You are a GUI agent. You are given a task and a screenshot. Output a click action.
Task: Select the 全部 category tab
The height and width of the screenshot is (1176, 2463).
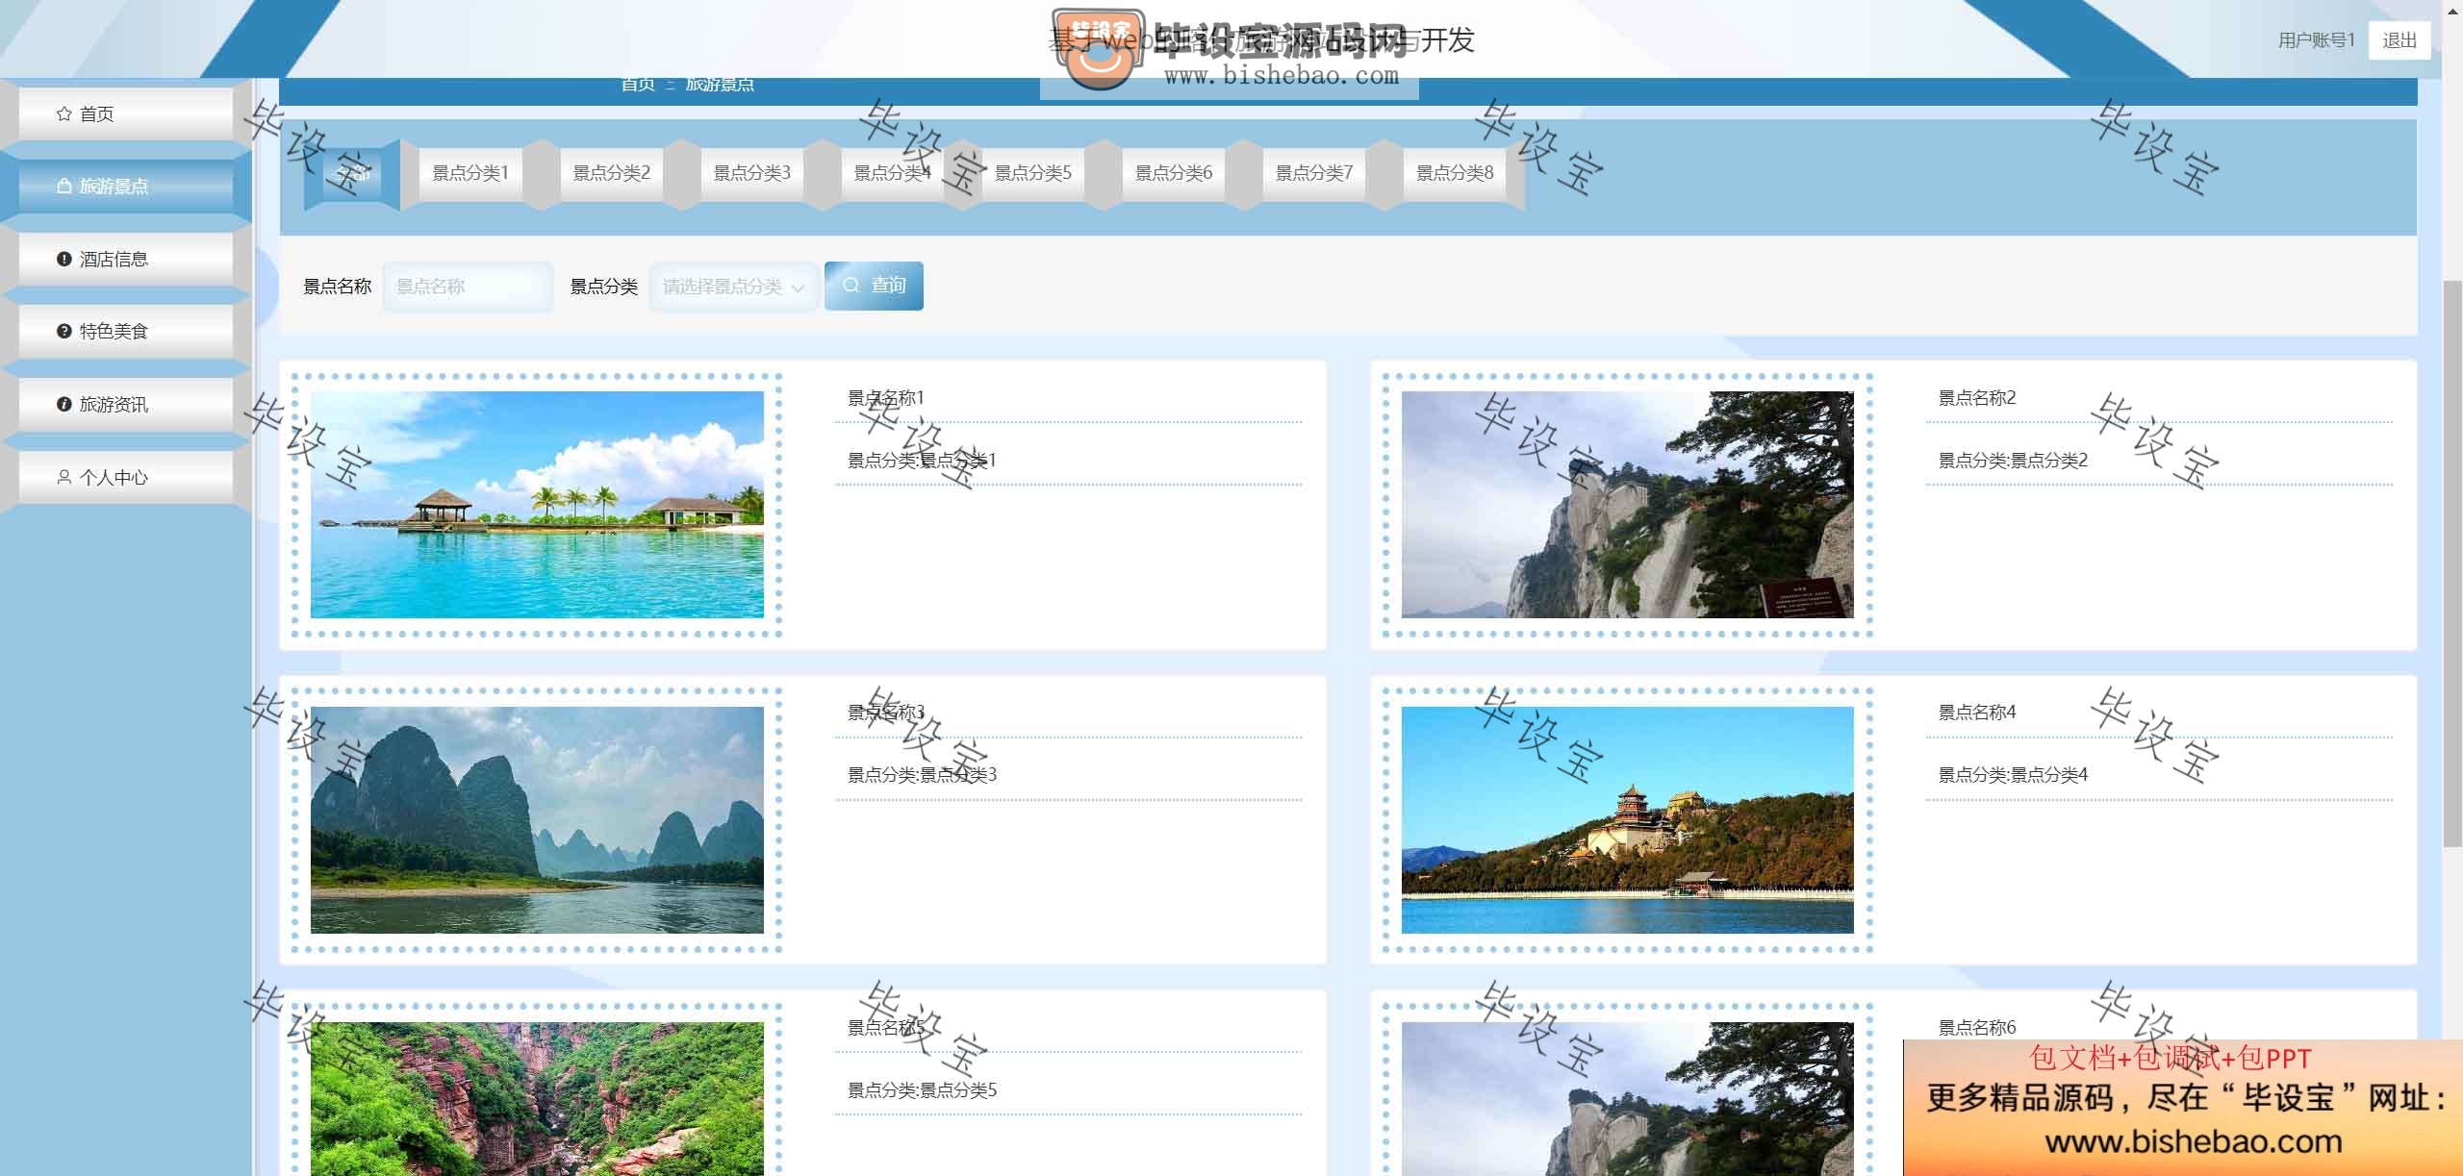352,173
